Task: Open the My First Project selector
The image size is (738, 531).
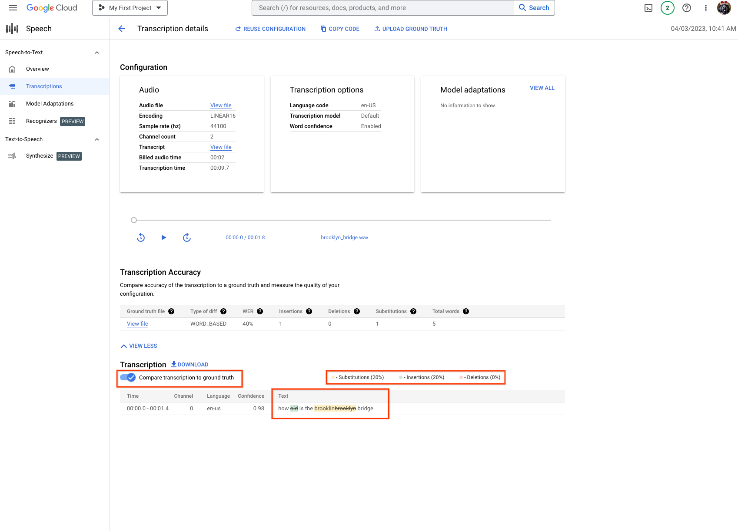Action: pyautogui.click(x=129, y=7)
